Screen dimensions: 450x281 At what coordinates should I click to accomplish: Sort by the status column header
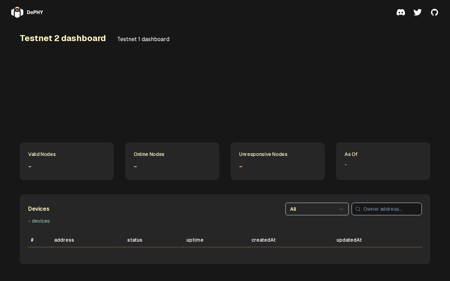(x=135, y=240)
